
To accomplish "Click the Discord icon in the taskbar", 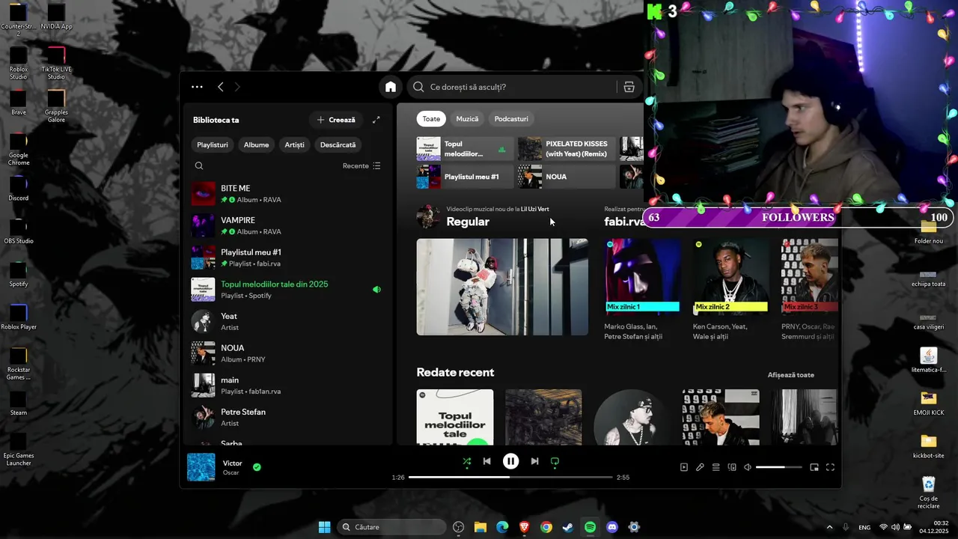I will 611,527.
